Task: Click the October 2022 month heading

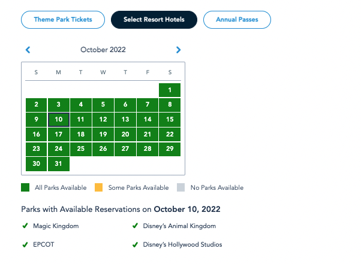Action: point(103,50)
